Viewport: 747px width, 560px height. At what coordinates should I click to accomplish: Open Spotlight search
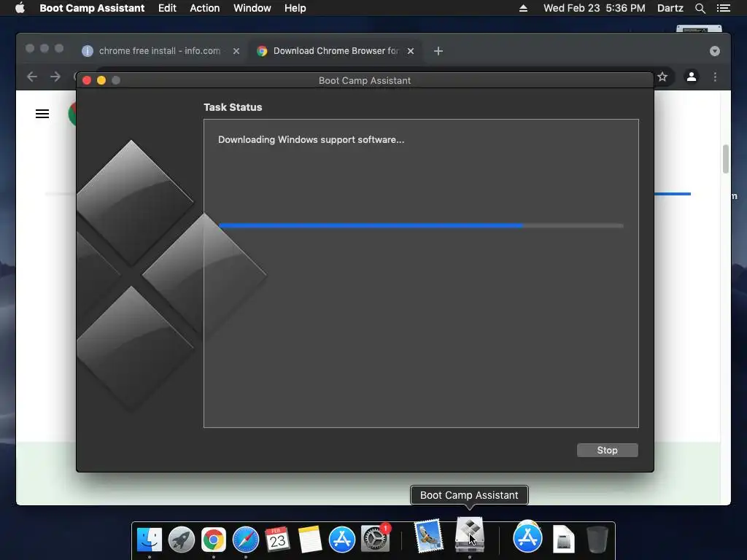(x=700, y=8)
